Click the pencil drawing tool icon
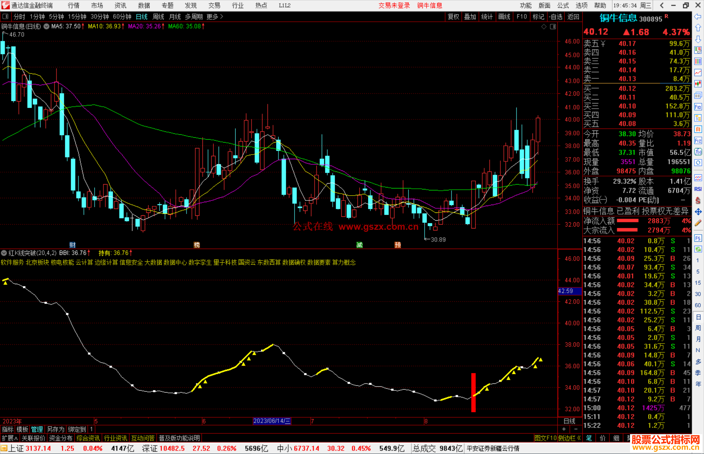704x454 pixels. tap(698, 223)
